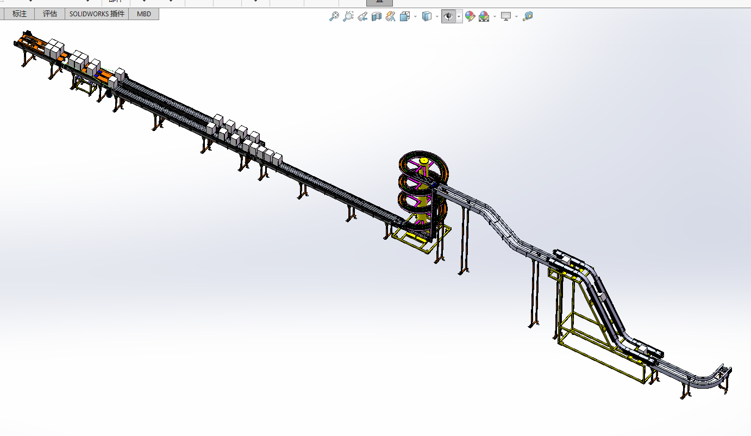Return to the Previous View
The height and width of the screenshot is (436, 751).
point(362,17)
